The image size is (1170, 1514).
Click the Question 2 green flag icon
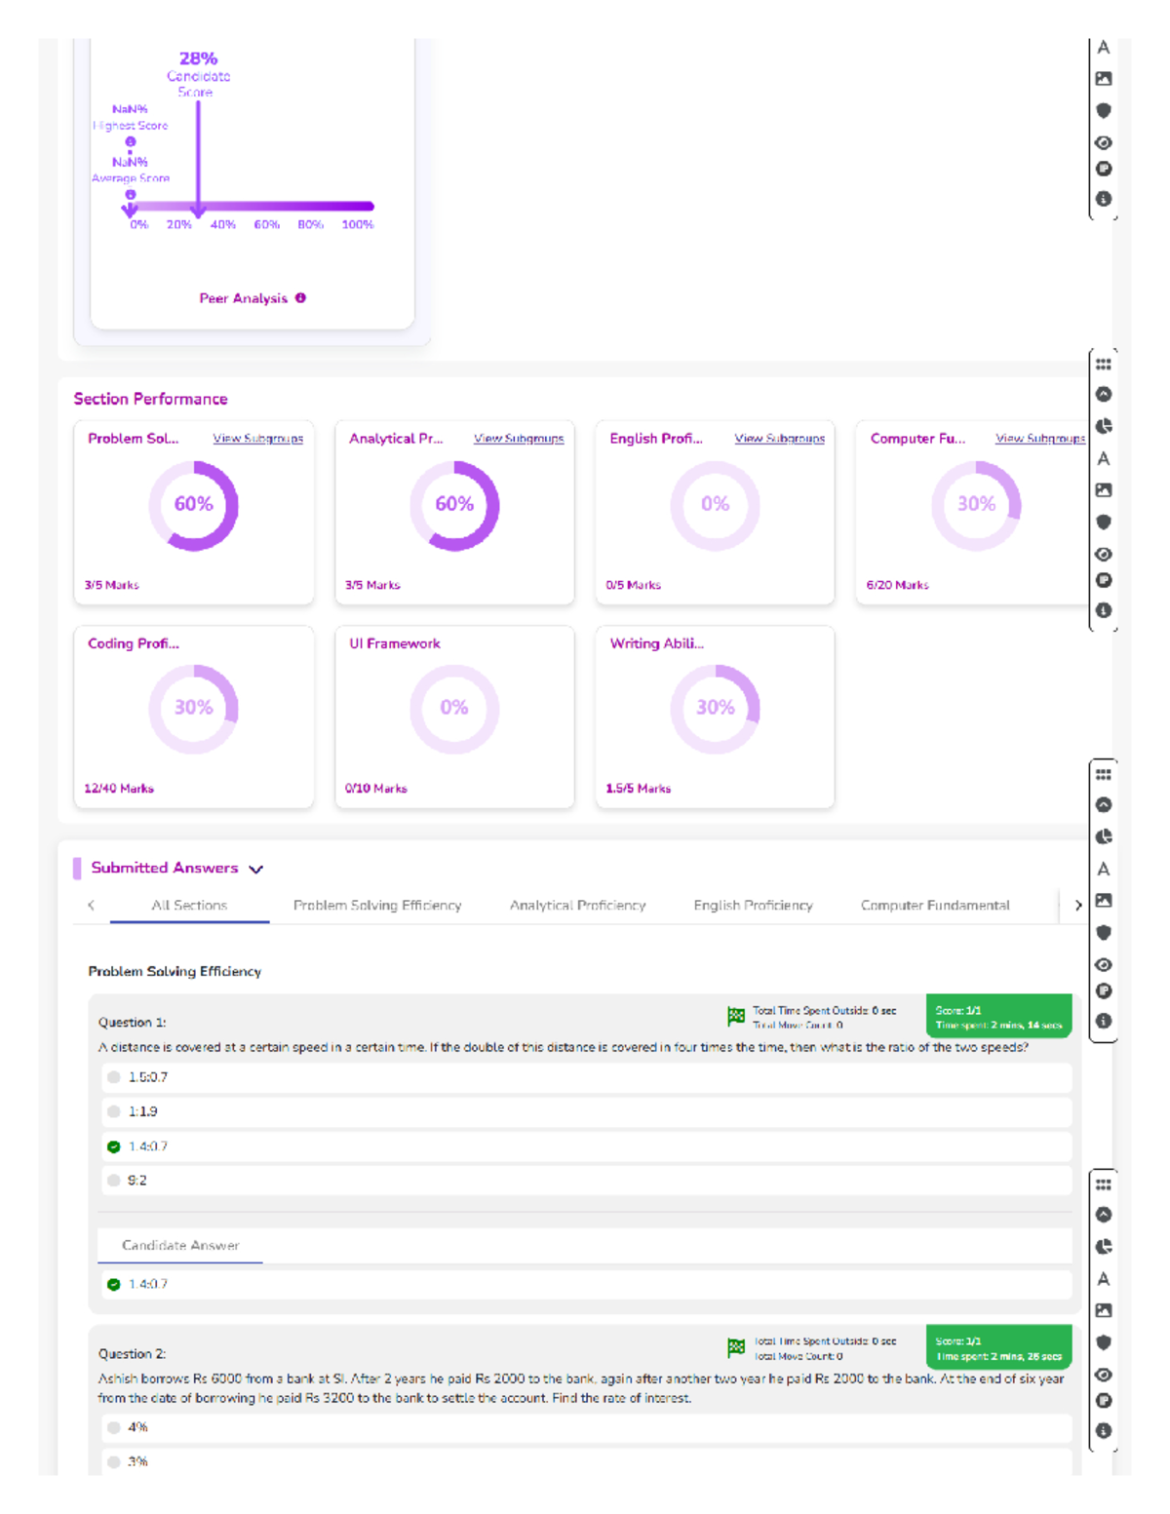coord(736,1347)
